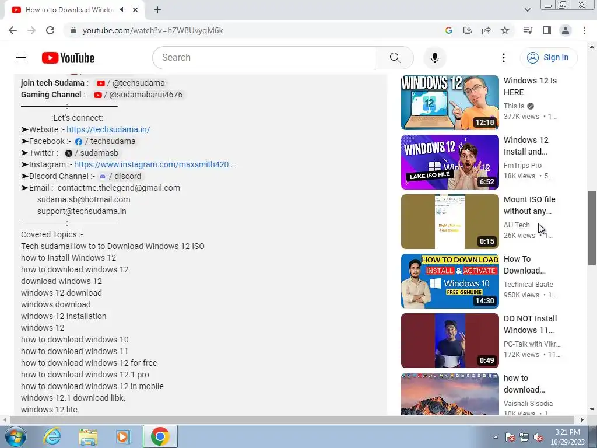Open the YouTube hamburger guide menu
Screen dimensions: 597x448
click(x=21, y=58)
